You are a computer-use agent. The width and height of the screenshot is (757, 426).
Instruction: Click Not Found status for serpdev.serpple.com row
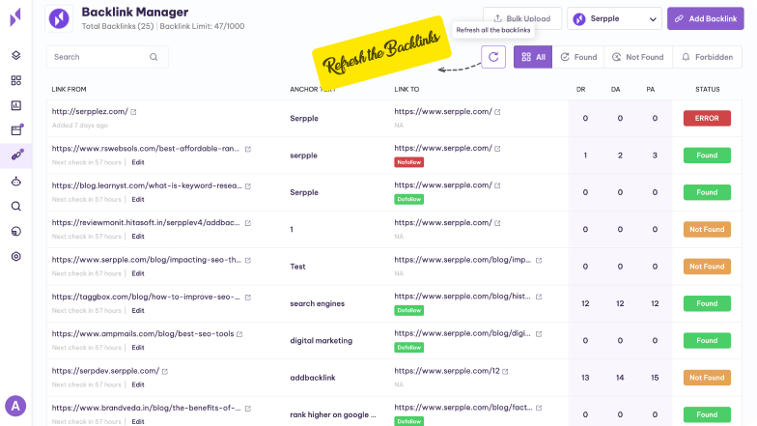707,378
